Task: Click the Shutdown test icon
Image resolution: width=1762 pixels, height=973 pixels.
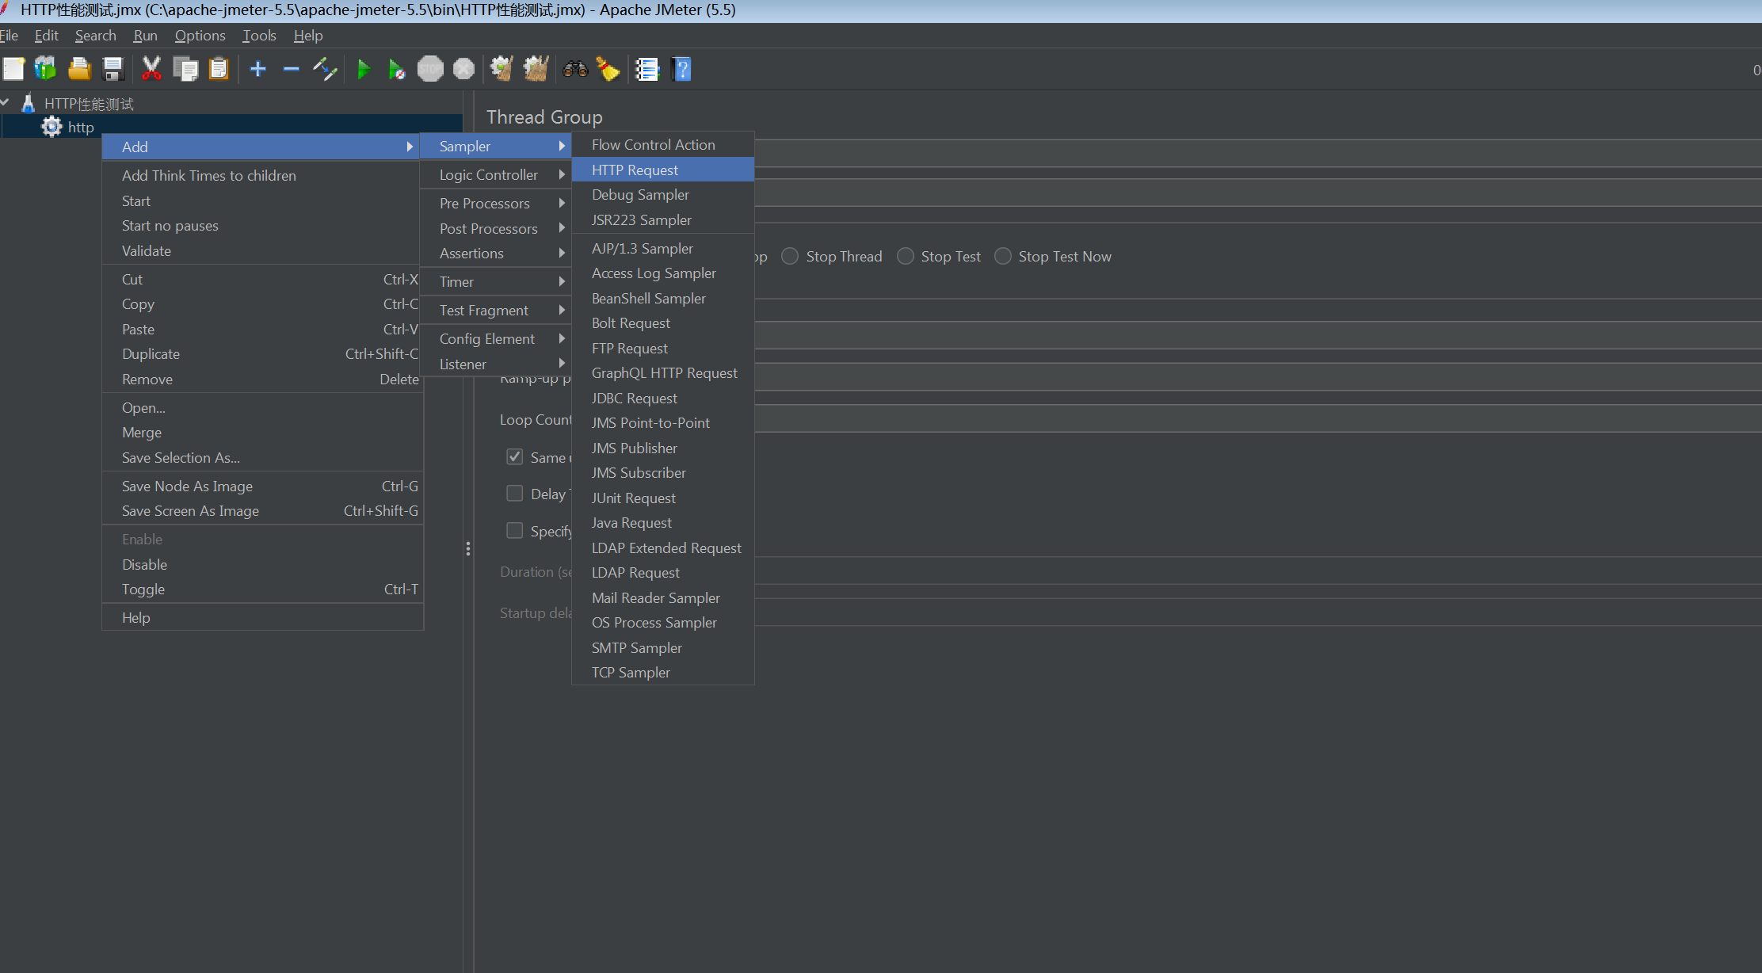Action: coord(463,69)
